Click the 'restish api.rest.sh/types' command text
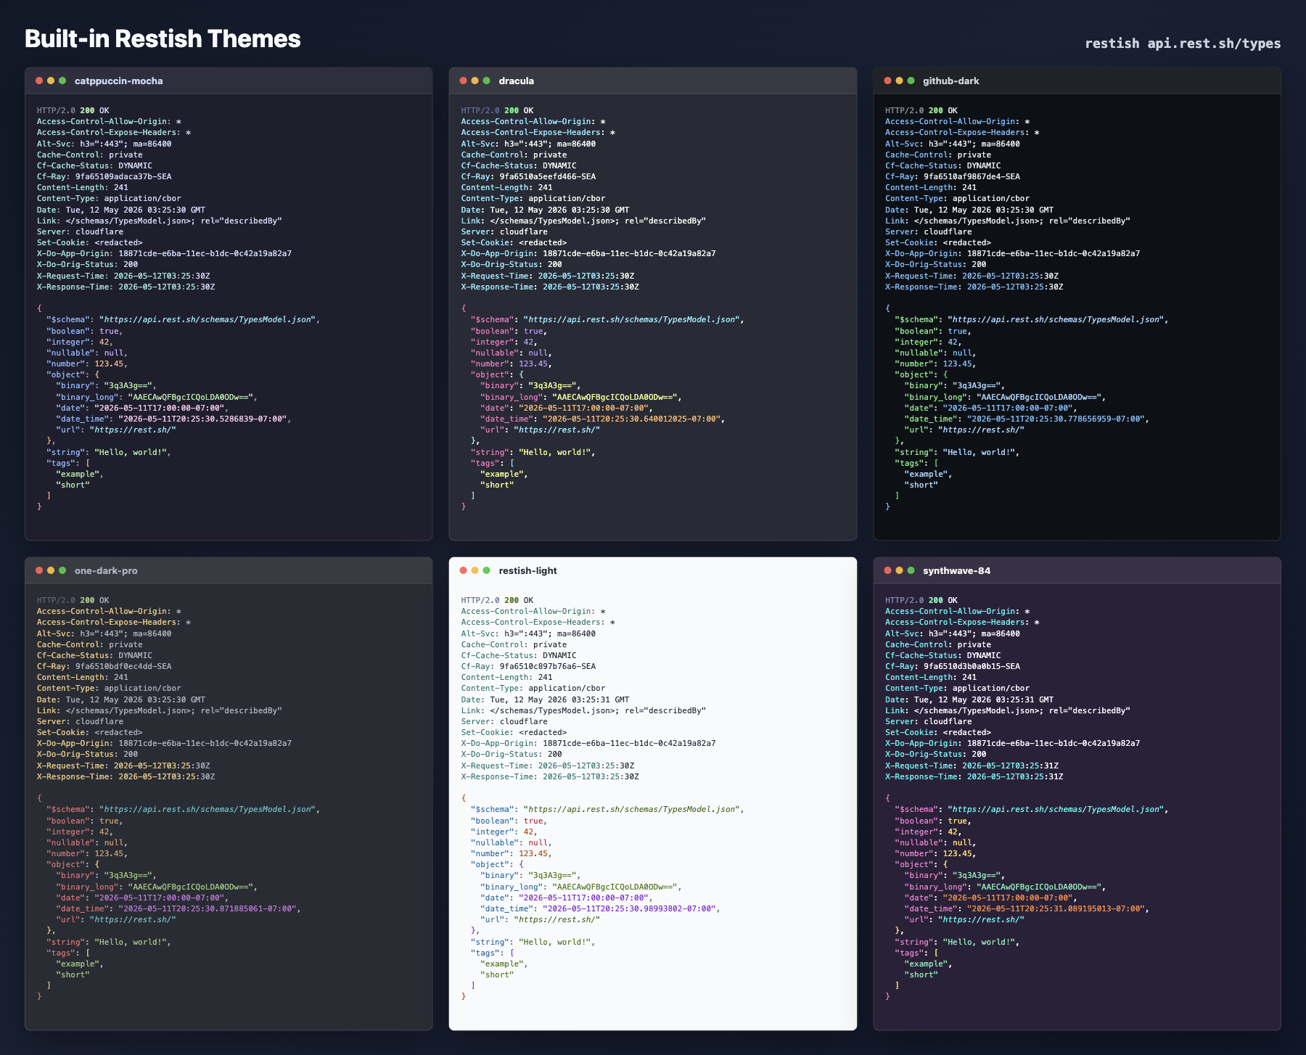 (x=1183, y=44)
